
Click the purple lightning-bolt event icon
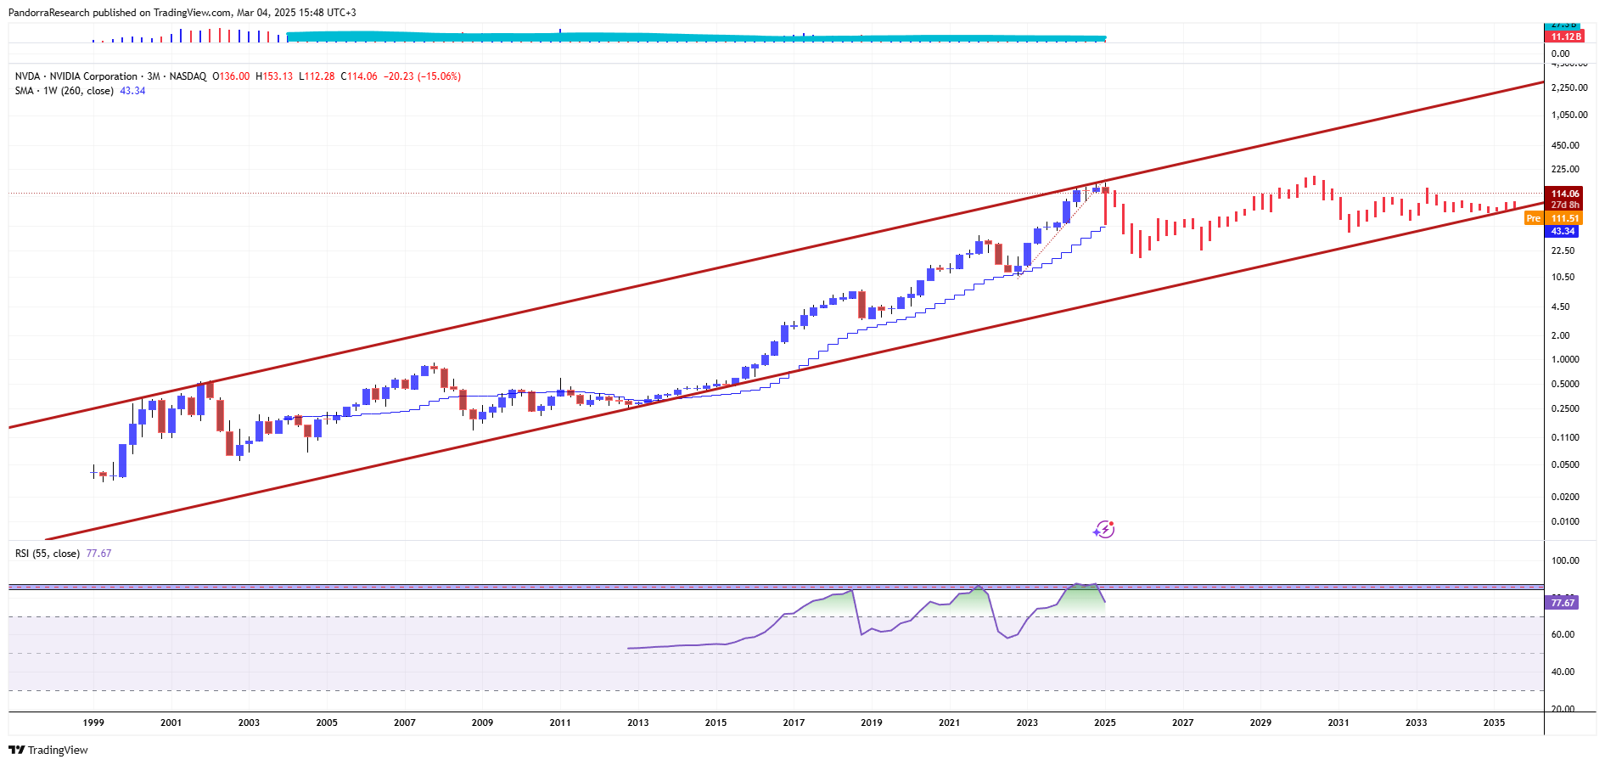(1103, 530)
